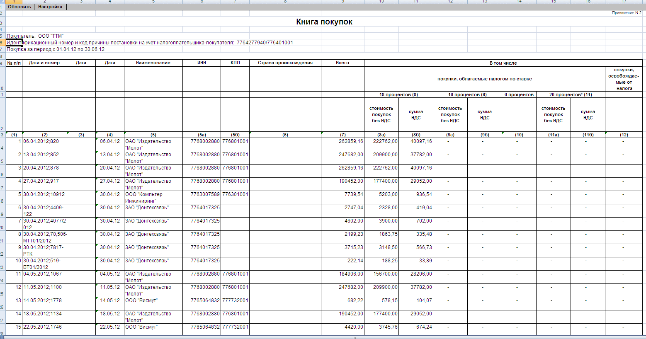
Task: Select the "(5а)" column label cell
Action: [x=202, y=135]
